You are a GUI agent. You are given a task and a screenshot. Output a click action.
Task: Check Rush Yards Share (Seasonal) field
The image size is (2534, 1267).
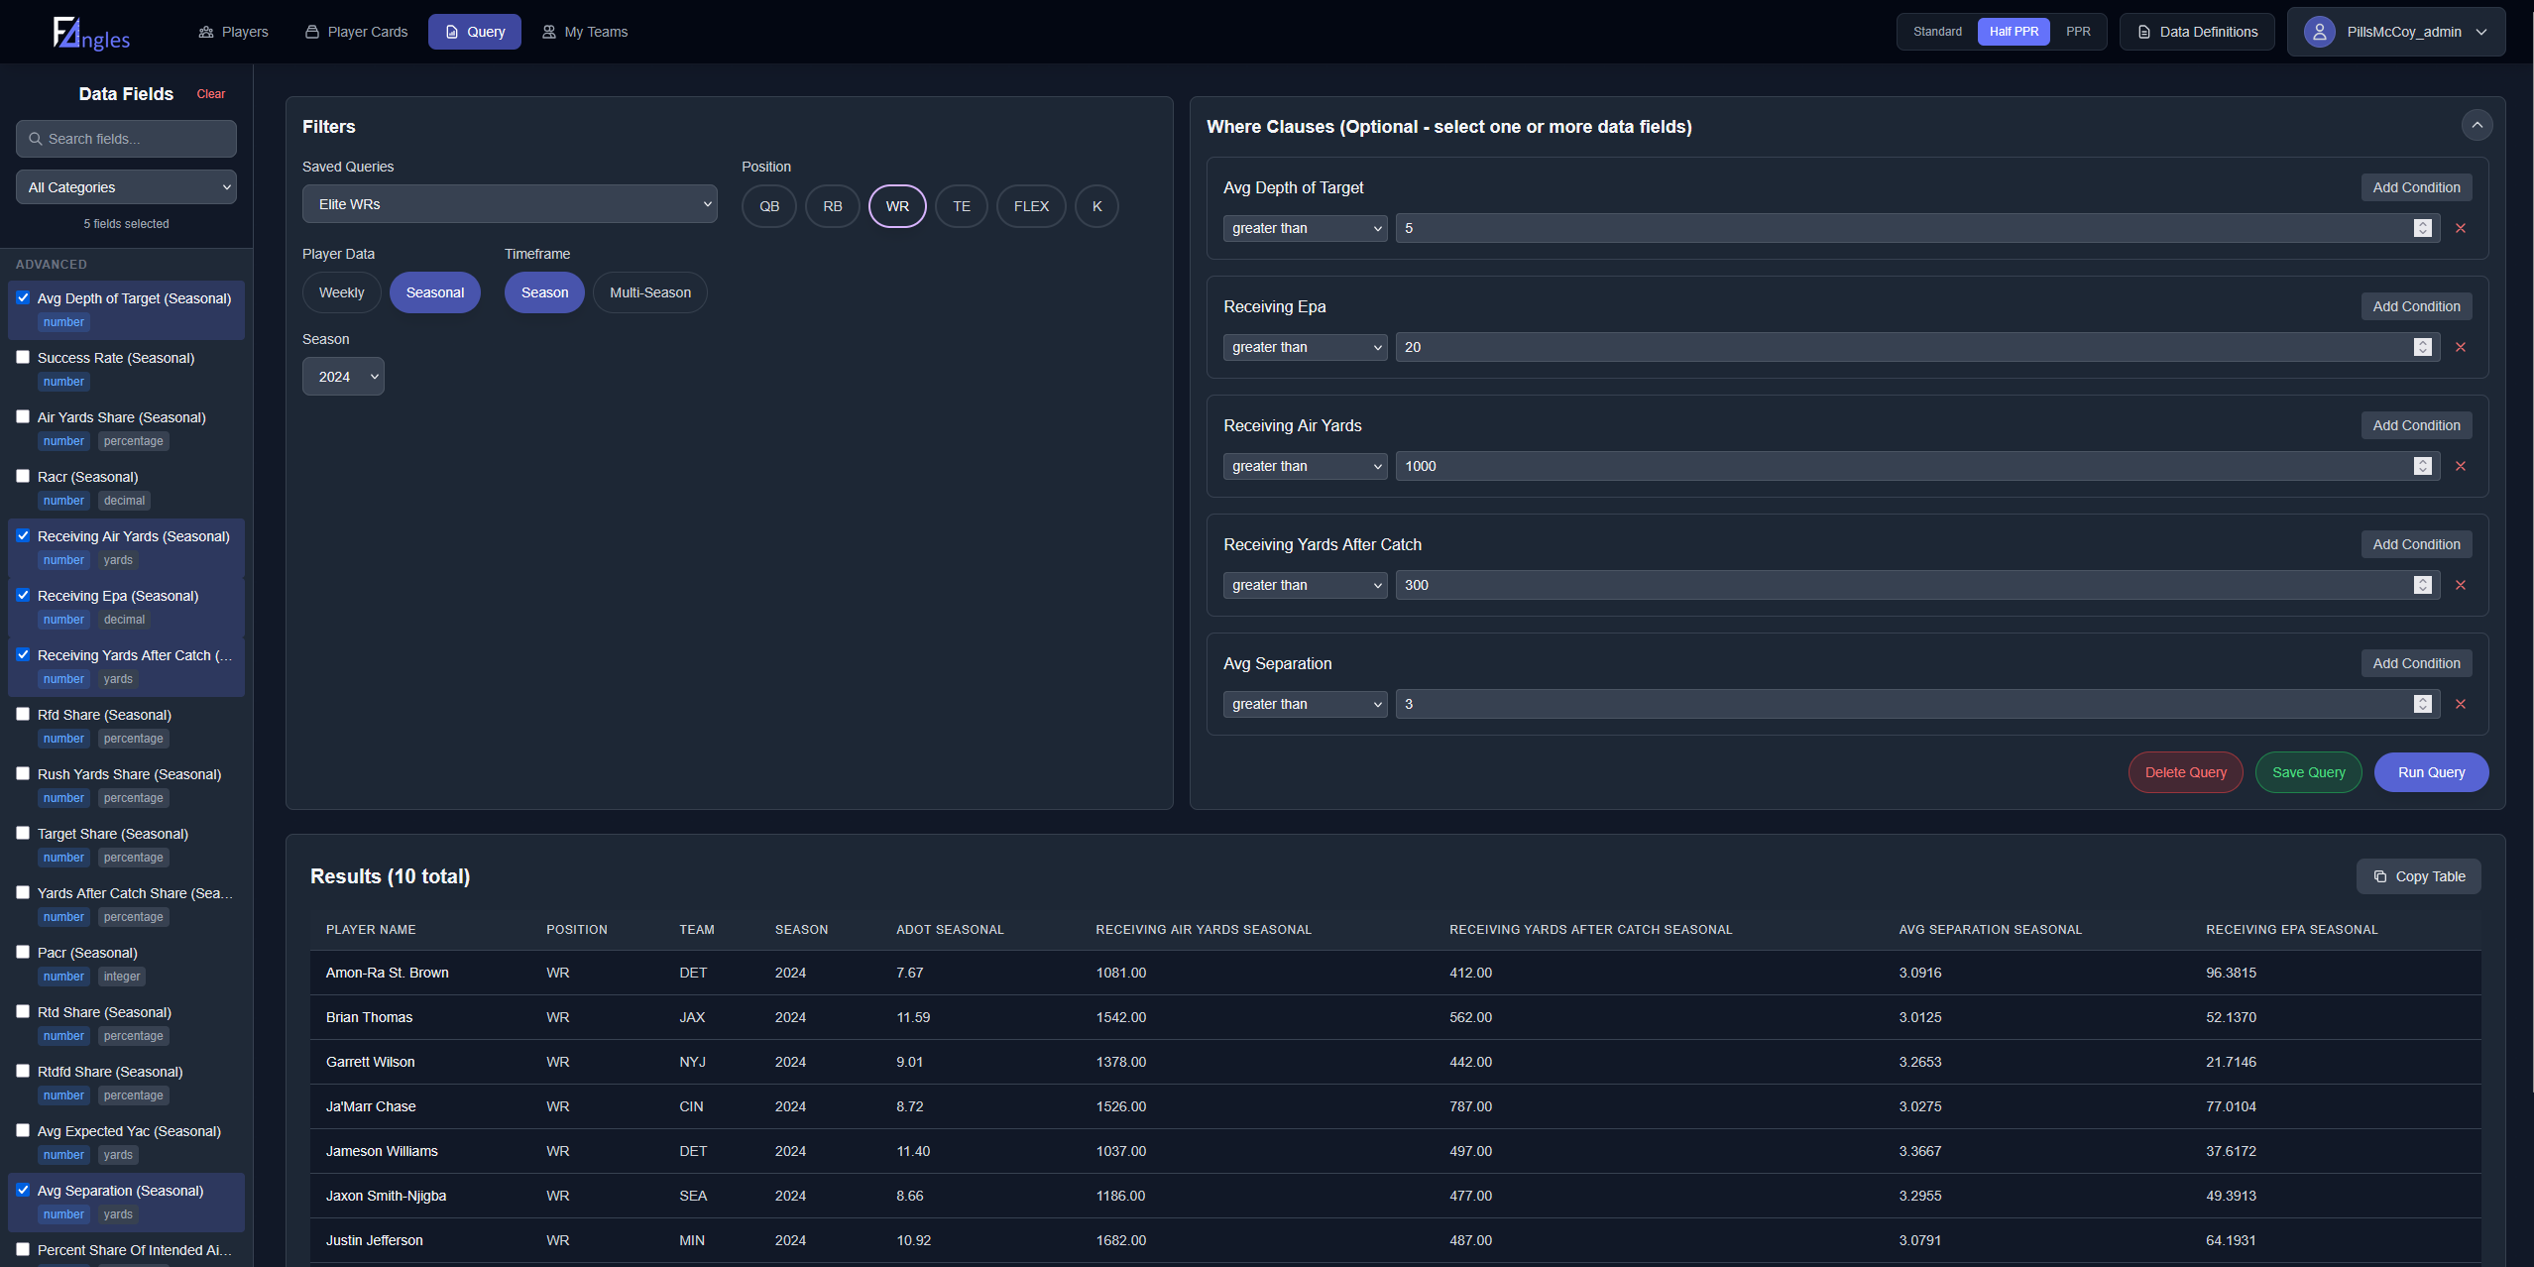click(x=23, y=773)
